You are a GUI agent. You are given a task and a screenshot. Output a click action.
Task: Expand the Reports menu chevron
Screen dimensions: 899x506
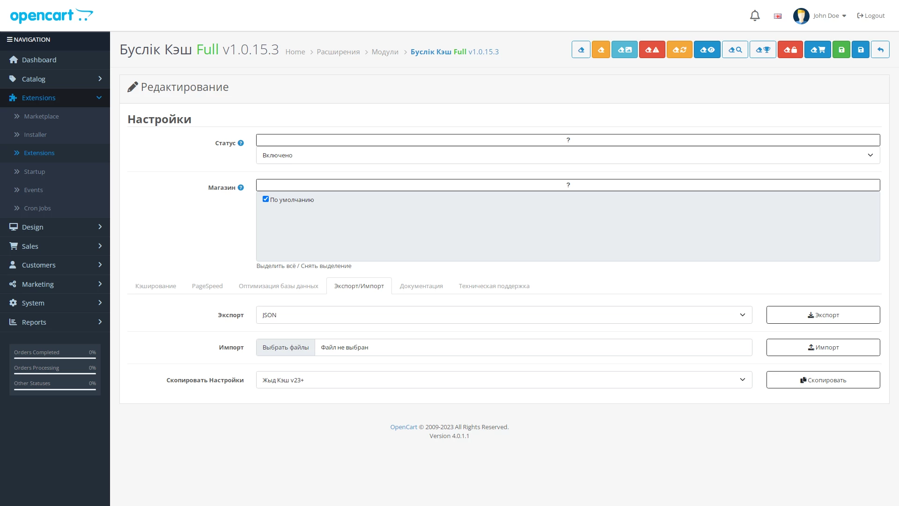100,322
